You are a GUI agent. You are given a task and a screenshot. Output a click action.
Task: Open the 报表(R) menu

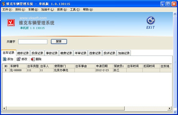click(x=62, y=10)
